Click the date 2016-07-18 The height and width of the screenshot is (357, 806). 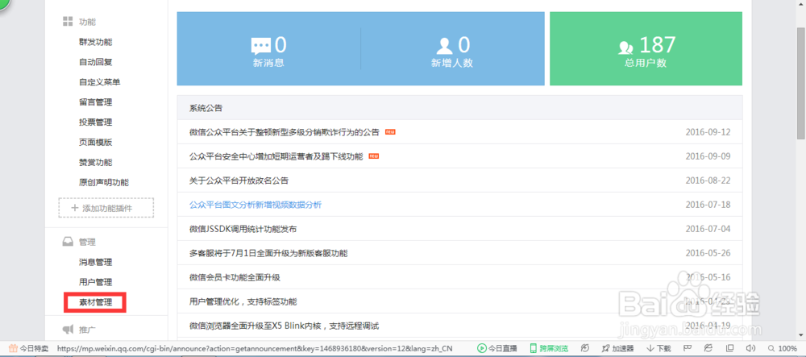[x=708, y=205]
